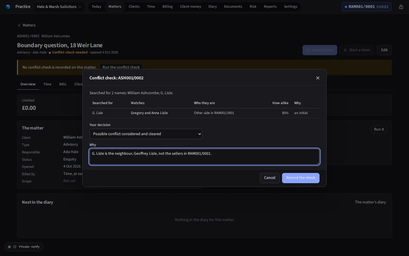Open Reports in the top navigation
The image size is (409, 256).
click(270, 7)
